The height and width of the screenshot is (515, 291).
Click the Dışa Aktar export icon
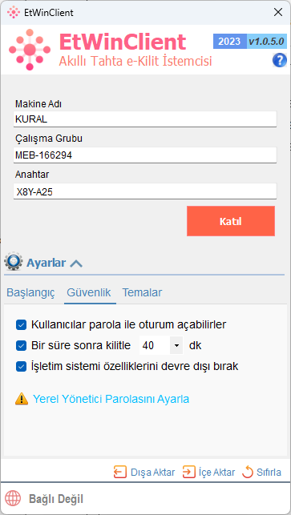120,472
